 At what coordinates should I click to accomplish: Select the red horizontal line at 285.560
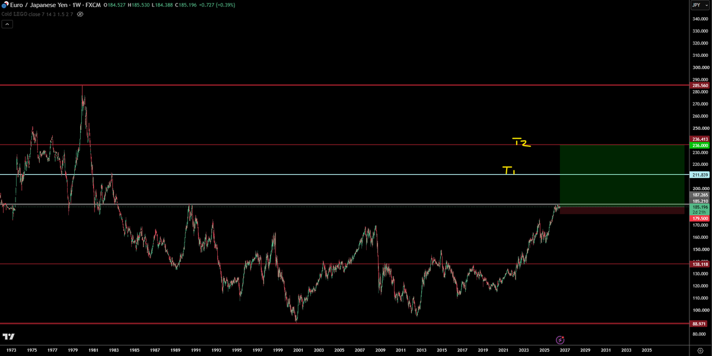[344, 85]
